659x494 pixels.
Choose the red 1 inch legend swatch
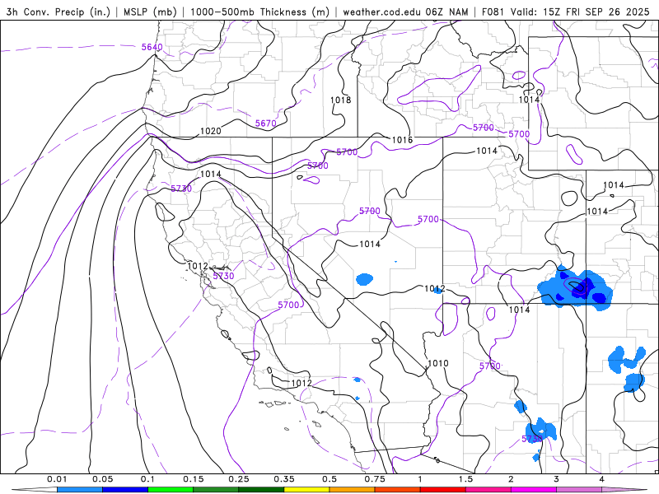[x=443, y=490]
